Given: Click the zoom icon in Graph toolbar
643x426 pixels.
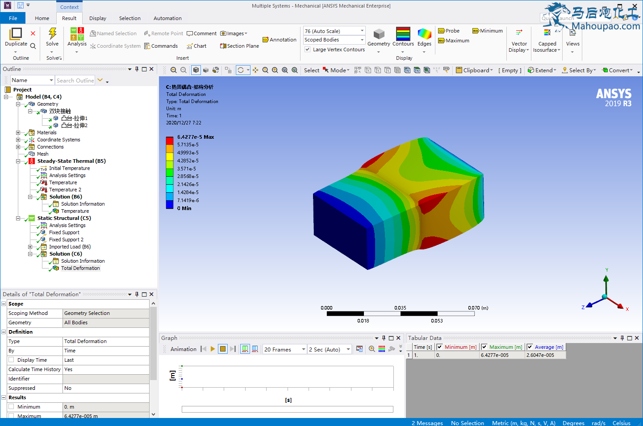Looking at the screenshot, I should pyautogui.click(x=372, y=349).
